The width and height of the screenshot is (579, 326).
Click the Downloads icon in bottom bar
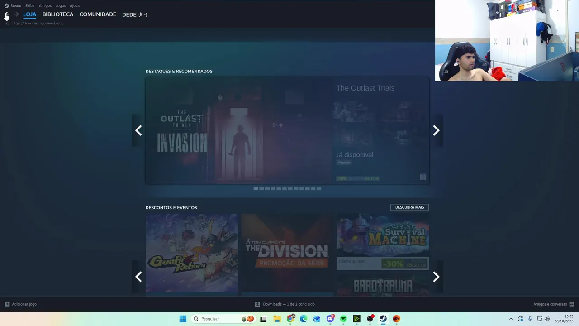257,304
